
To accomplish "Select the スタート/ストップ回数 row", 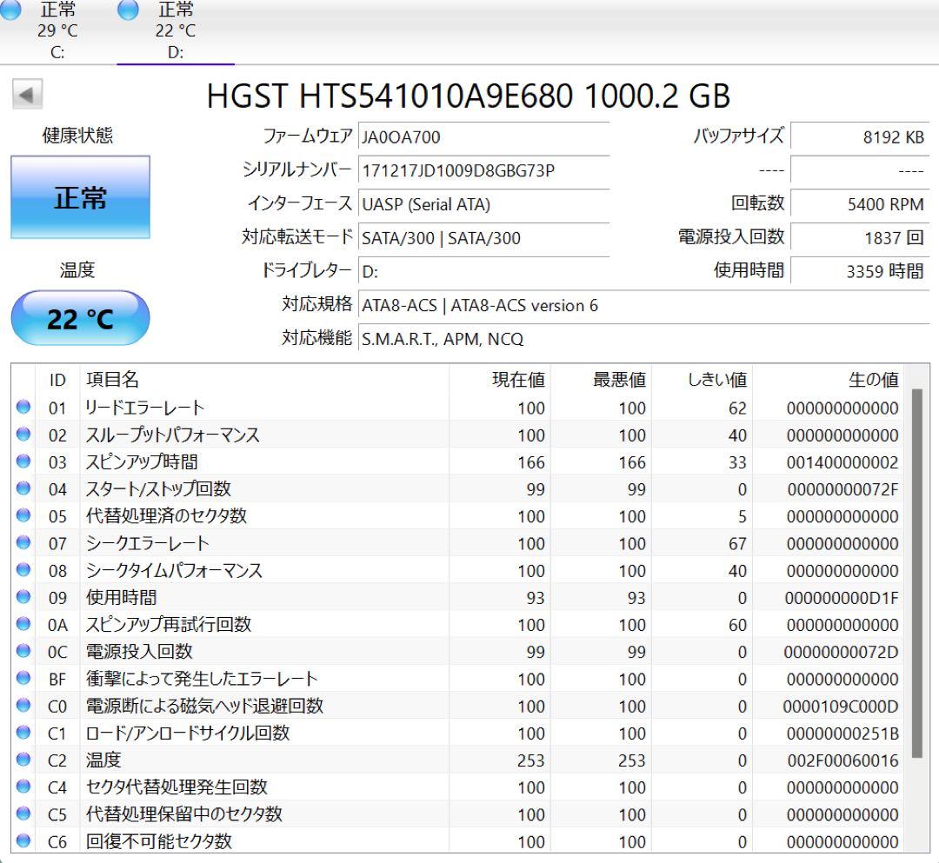I will click(x=457, y=489).
